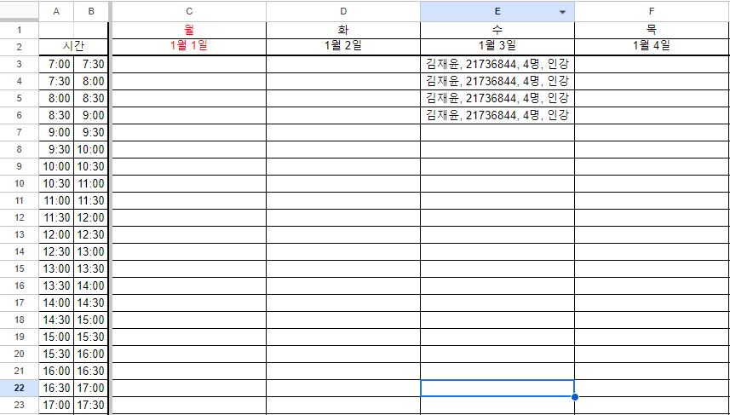Click the column B header
Image resolution: width=730 pixels, height=415 pixels.
(x=91, y=11)
